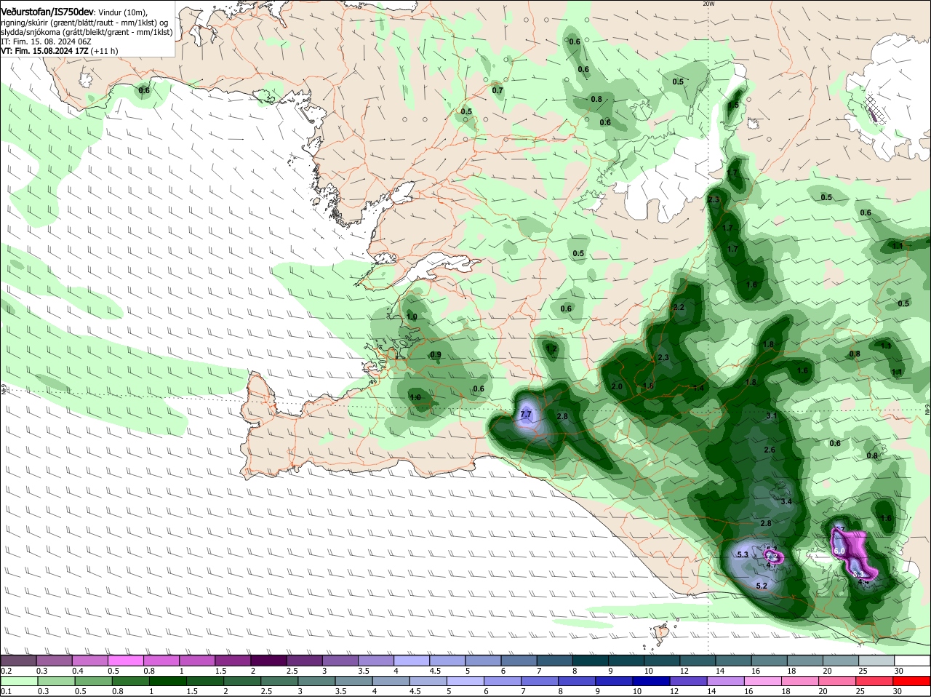Click the 5.3 precipitation value
Image resolution: width=931 pixels, height=697 pixels.
click(x=743, y=554)
